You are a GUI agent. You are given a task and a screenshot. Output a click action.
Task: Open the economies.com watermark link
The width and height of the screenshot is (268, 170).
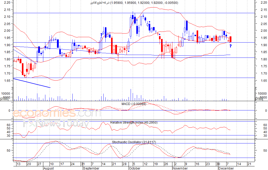pyautogui.click(x=57, y=114)
